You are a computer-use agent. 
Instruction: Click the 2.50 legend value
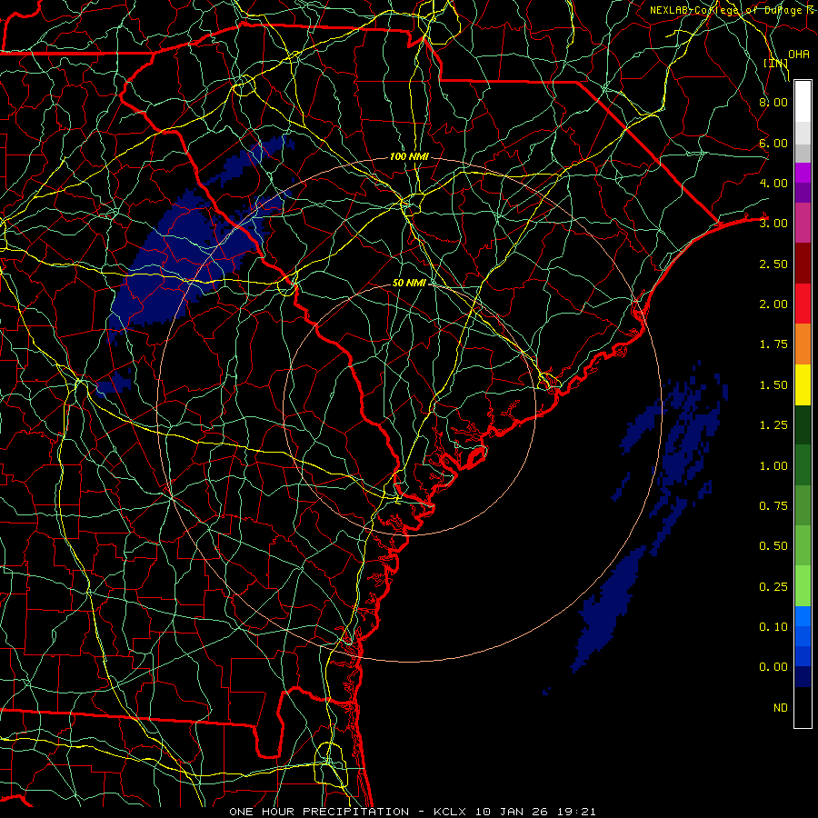(773, 264)
